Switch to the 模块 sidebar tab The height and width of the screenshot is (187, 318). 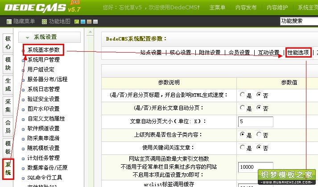click(8, 64)
